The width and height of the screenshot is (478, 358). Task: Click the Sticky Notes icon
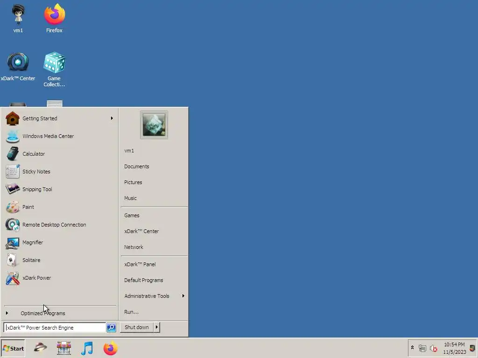point(13,172)
